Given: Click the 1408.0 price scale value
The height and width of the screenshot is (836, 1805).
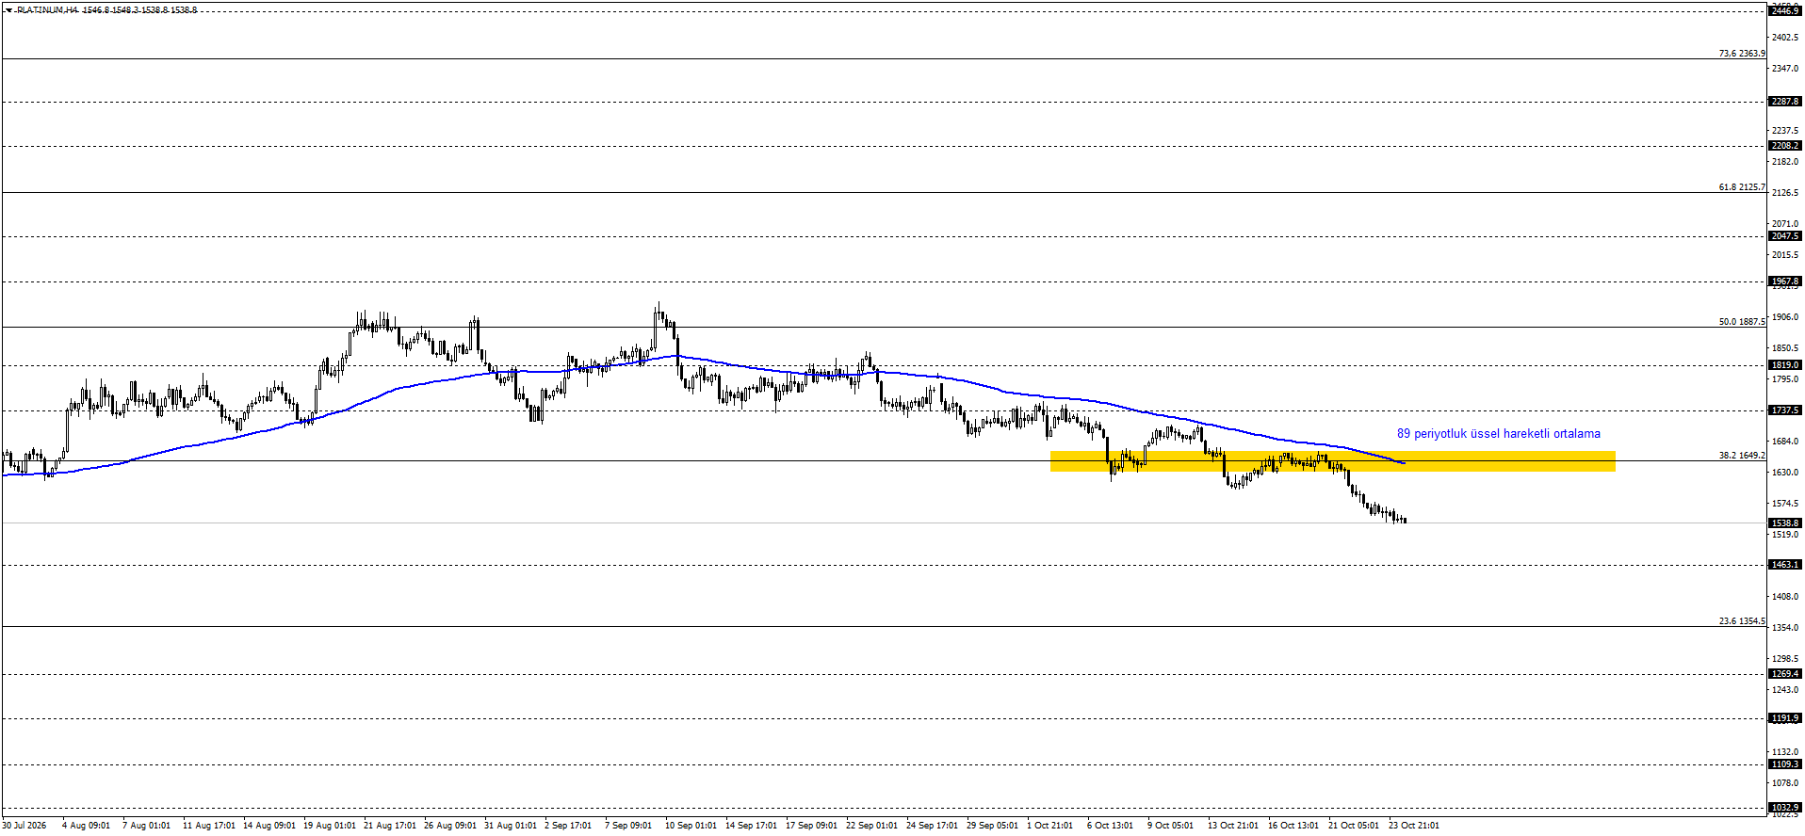Looking at the screenshot, I should coord(1785,597).
